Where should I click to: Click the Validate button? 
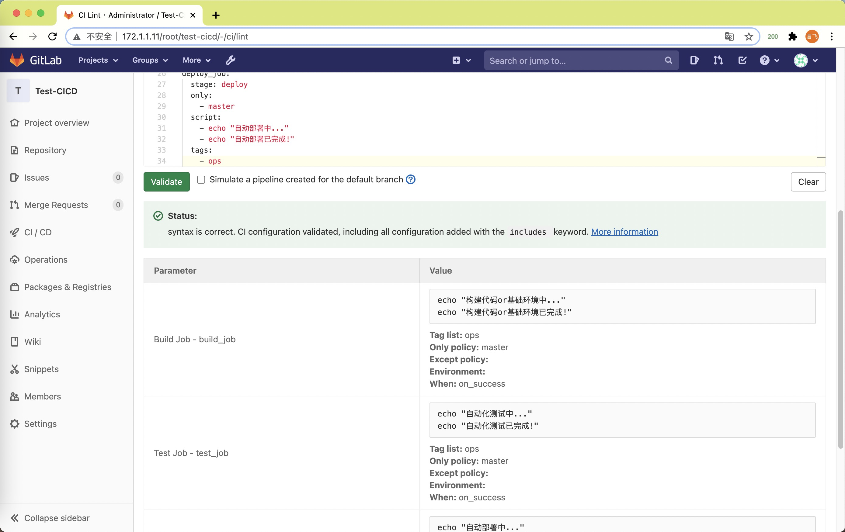tap(166, 182)
